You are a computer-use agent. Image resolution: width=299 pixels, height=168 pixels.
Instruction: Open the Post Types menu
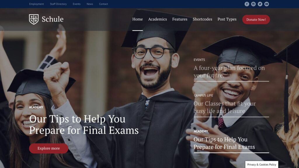(x=227, y=19)
